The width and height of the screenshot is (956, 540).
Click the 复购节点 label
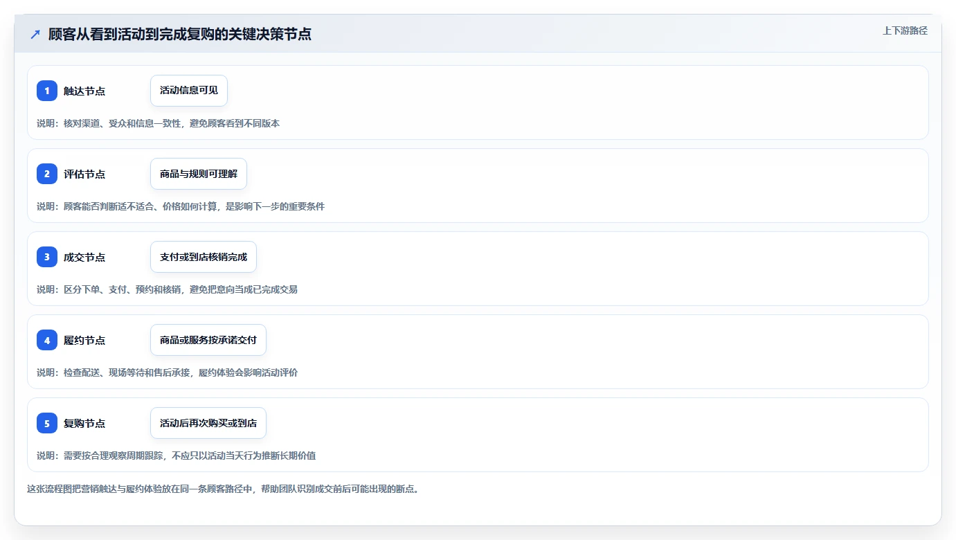[84, 423]
